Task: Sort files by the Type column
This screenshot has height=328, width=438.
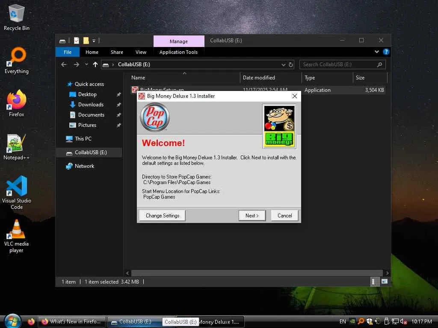Action: click(327, 78)
